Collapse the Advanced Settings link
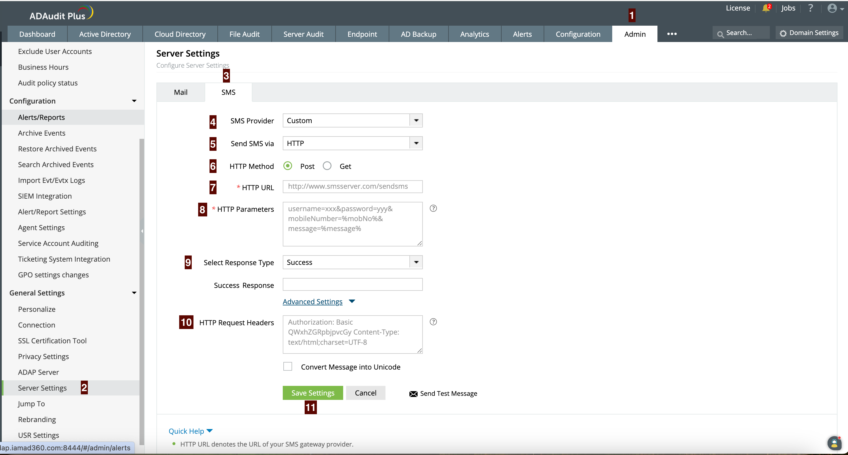This screenshot has width=848, height=455. pos(313,302)
